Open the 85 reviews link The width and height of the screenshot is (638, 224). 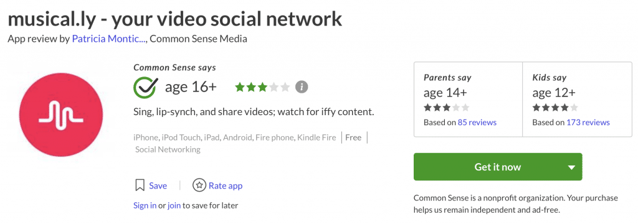coord(477,123)
